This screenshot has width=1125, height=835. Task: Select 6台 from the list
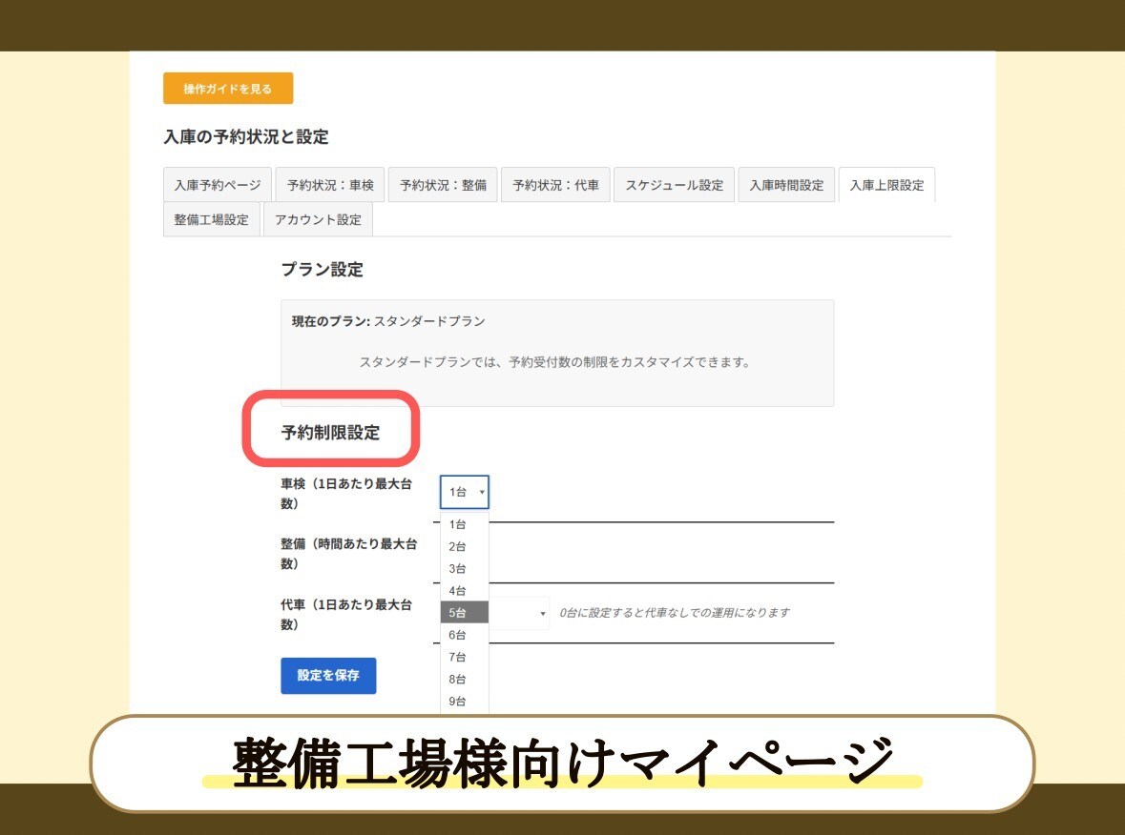(464, 634)
